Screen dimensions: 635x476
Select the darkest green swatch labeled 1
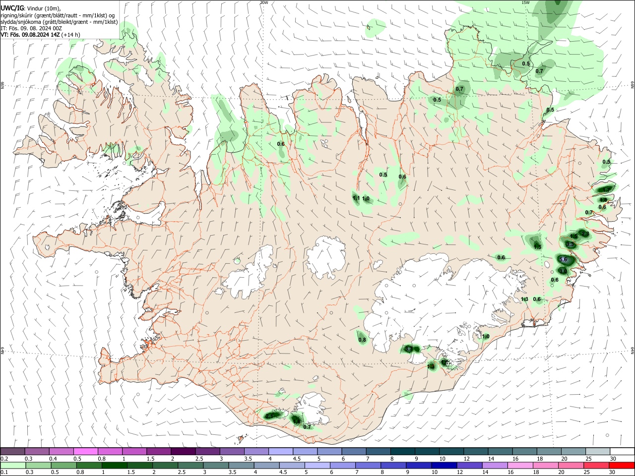(x=114, y=465)
